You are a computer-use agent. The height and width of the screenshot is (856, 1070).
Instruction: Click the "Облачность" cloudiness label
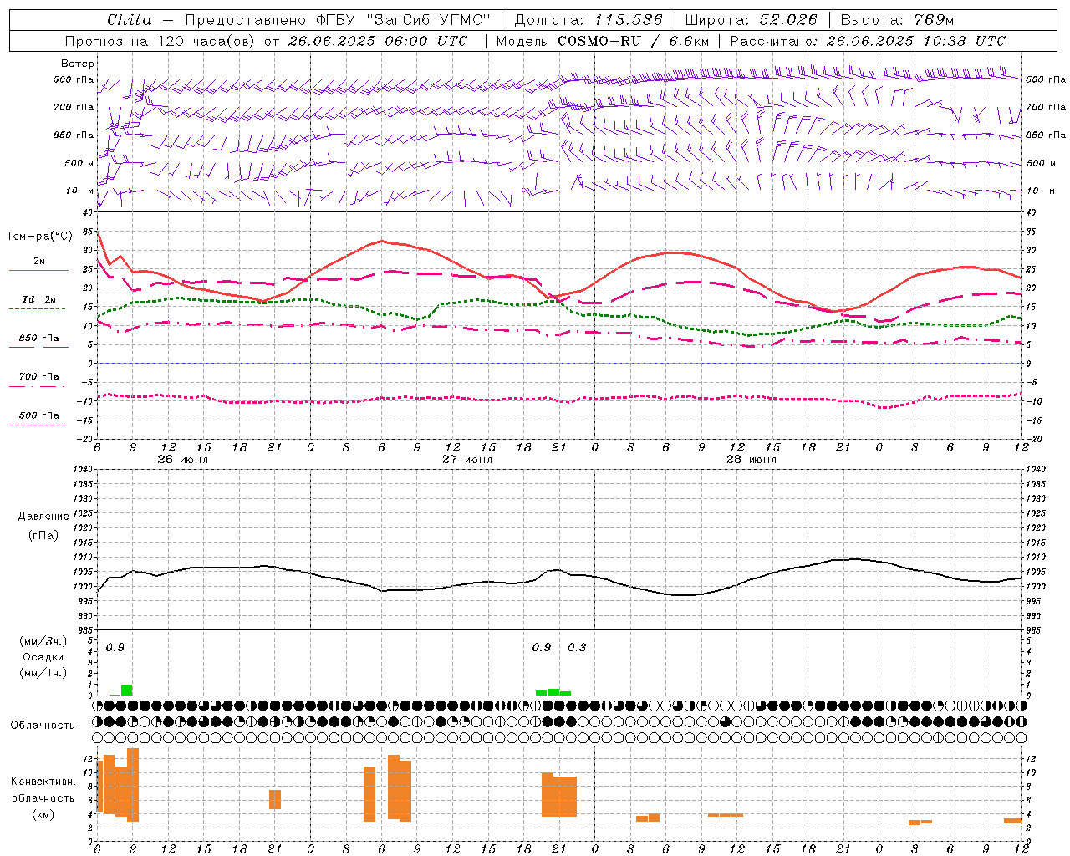(x=43, y=725)
